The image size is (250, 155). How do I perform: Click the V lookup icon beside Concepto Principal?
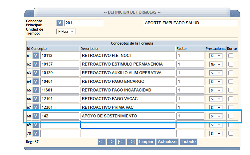point(60,23)
